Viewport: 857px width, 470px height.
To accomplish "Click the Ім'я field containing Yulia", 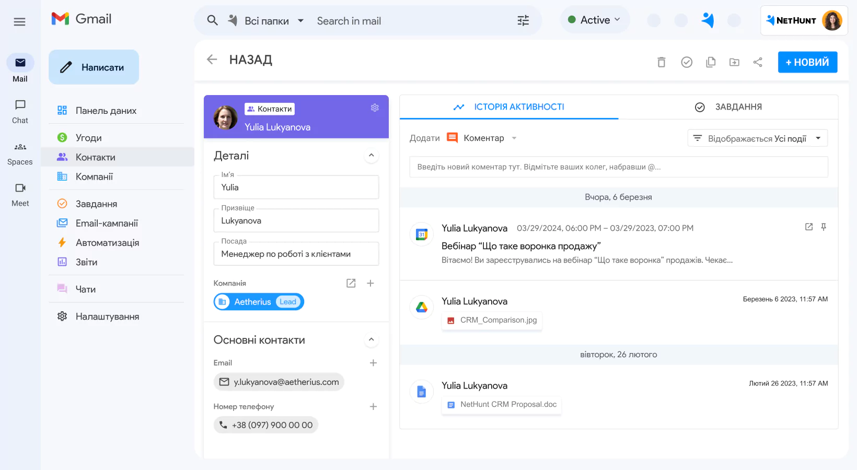I will (296, 187).
